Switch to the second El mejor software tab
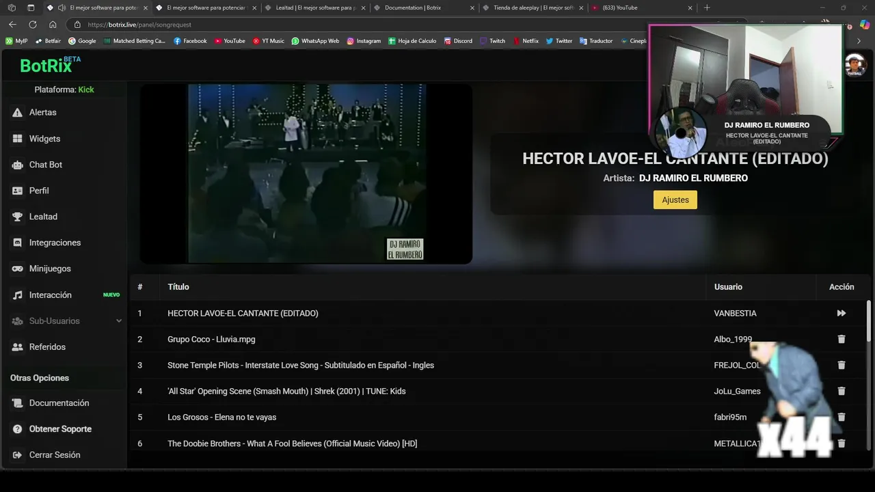 point(205,8)
